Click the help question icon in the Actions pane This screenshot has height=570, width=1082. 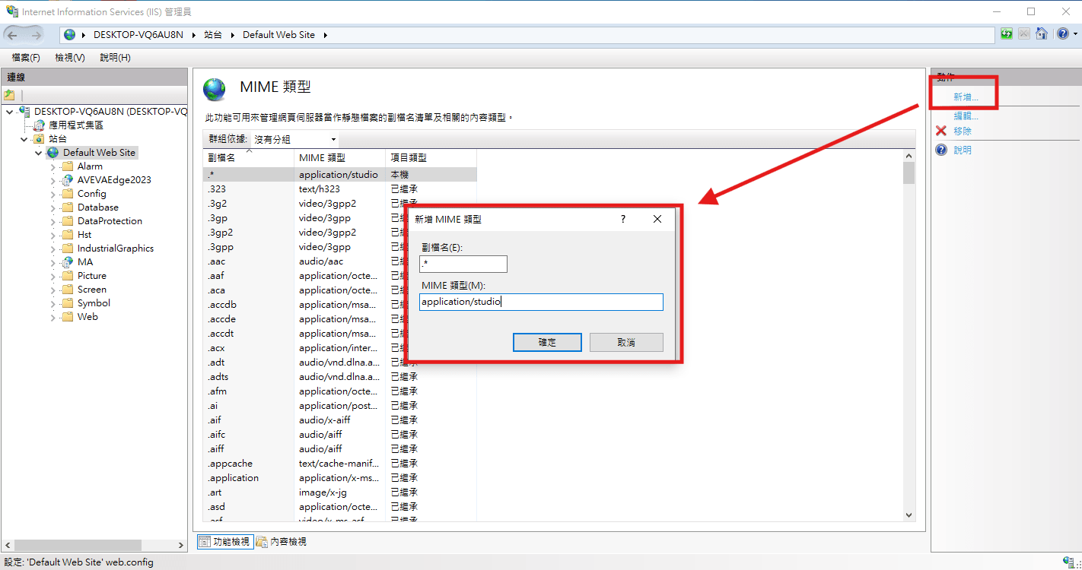pos(941,150)
